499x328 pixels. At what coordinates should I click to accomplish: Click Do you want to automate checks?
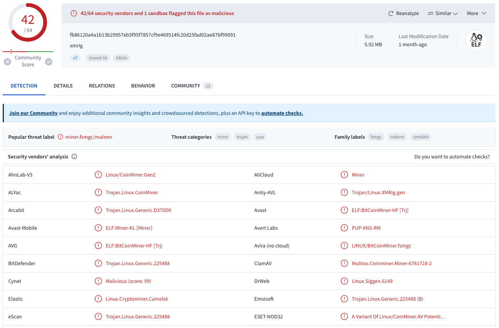click(452, 157)
